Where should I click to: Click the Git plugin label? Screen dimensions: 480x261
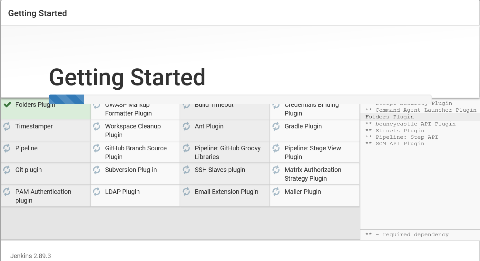point(28,170)
